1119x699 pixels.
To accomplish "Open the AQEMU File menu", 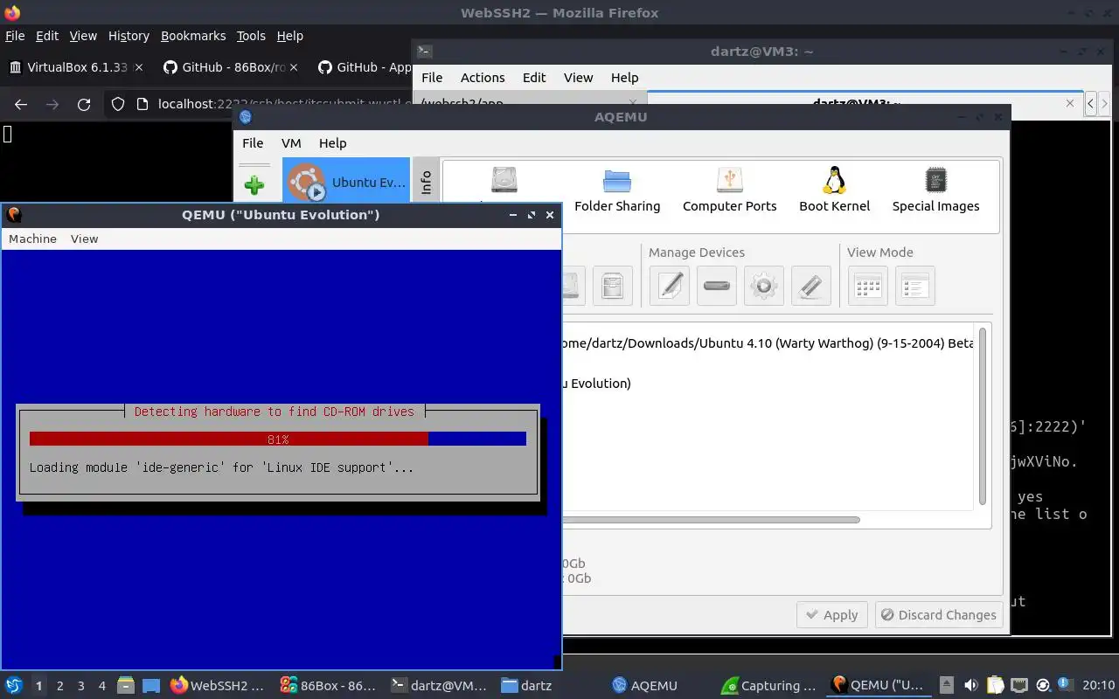I will [253, 143].
